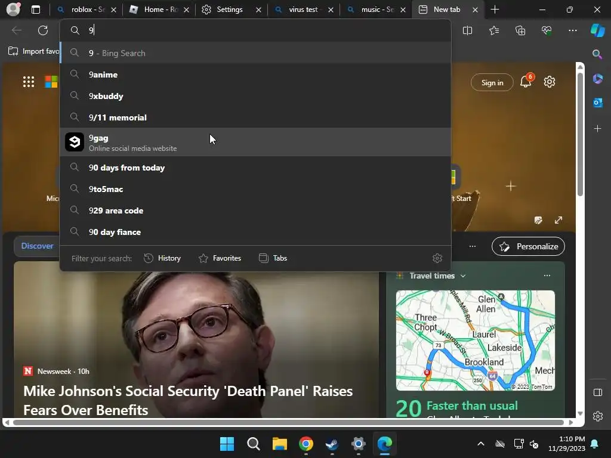
Task: Choose the 929 area code suggestion
Action: tap(255, 211)
